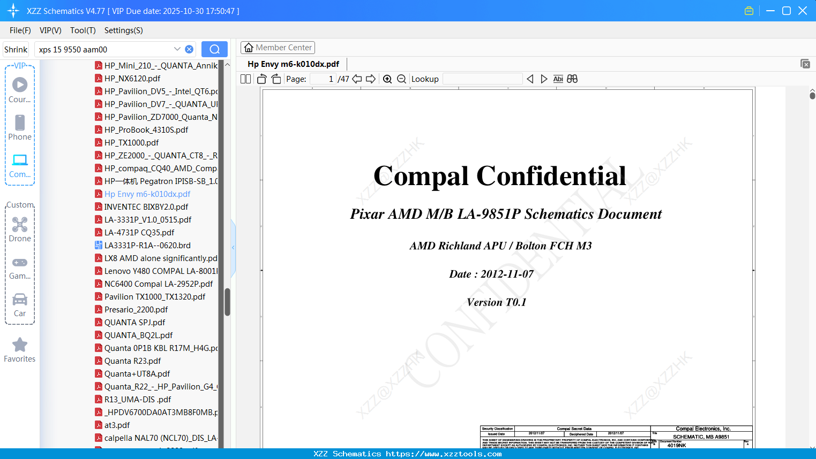Open HP_ProBook_4310S.pdf
This screenshot has height=459, width=816.
(x=146, y=130)
